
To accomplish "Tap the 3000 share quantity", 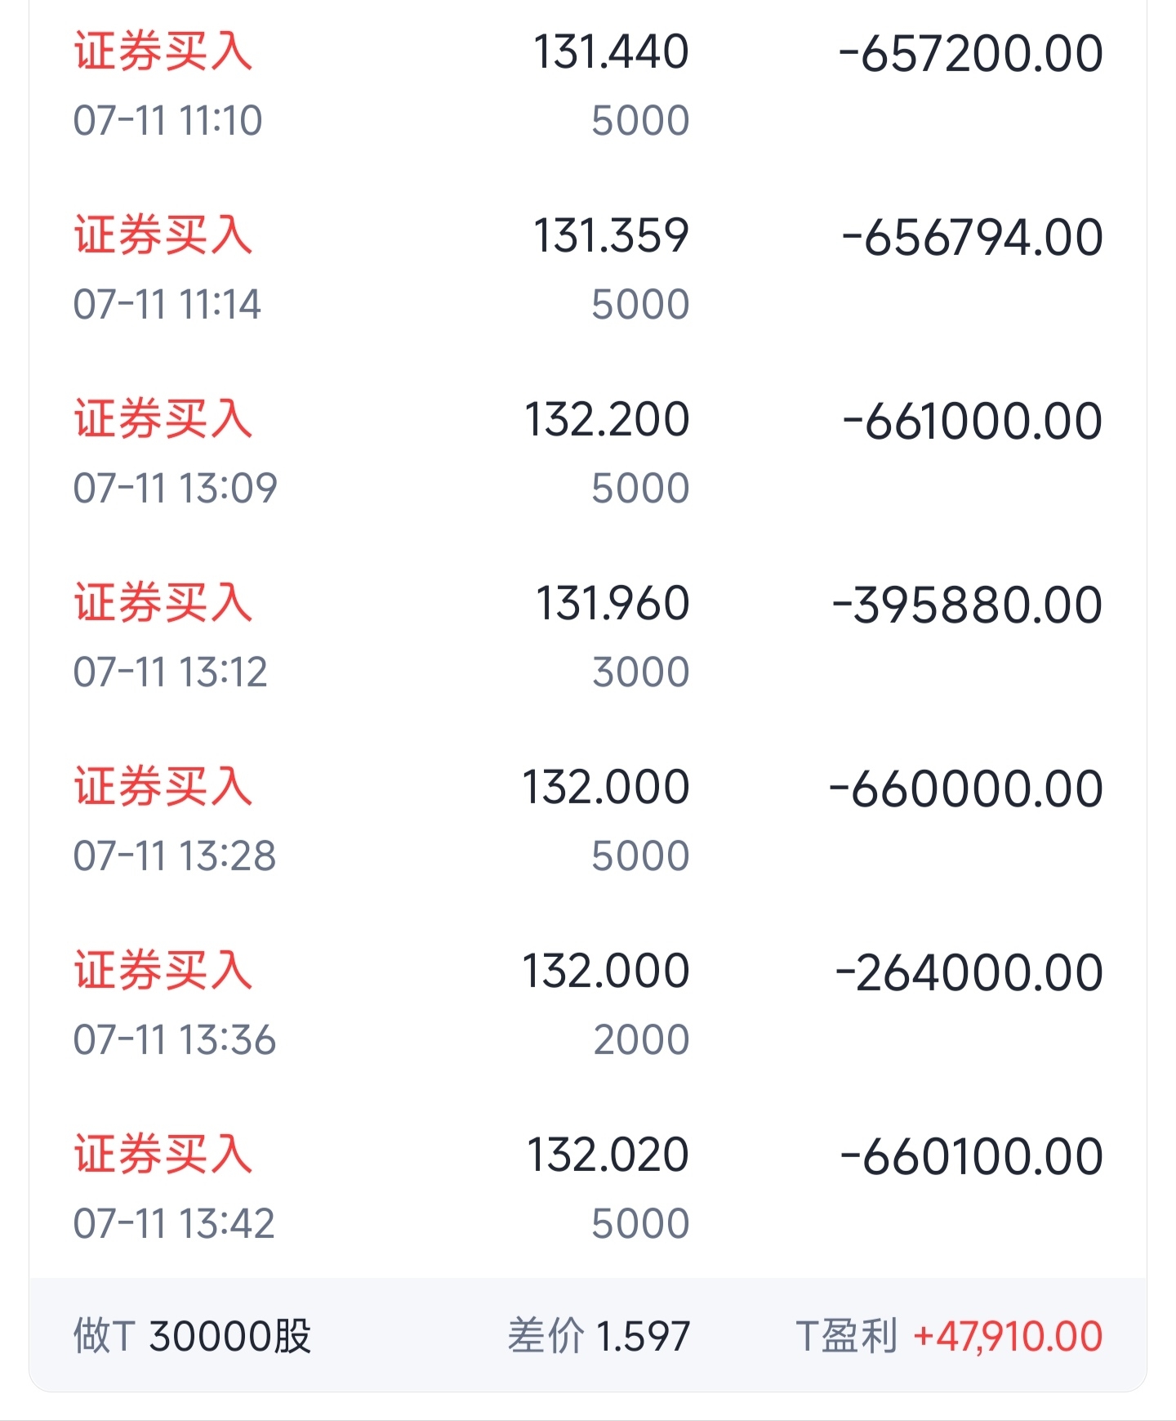I will point(641,673).
